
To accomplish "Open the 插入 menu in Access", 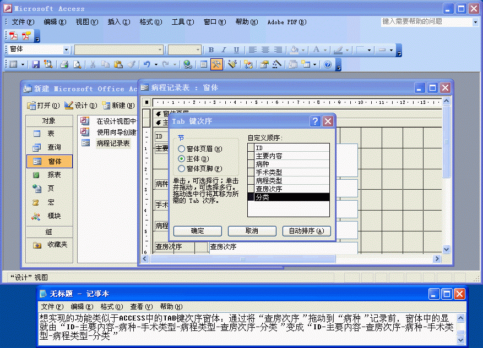I will [119, 22].
